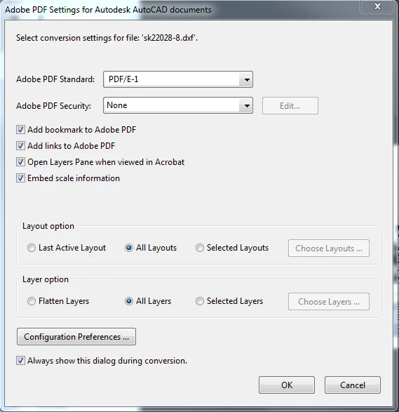Confirm settings with the OK button
Image resolution: width=399 pixels, height=412 pixels.
[x=287, y=385]
